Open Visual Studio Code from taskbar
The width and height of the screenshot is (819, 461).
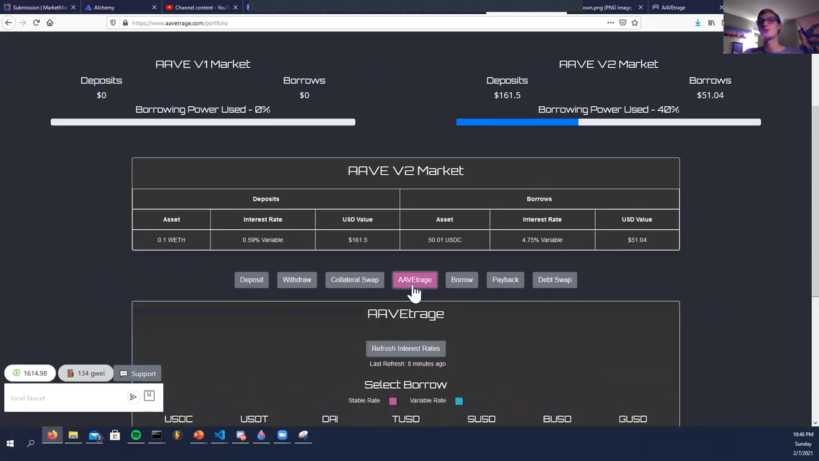(x=219, y=435)
